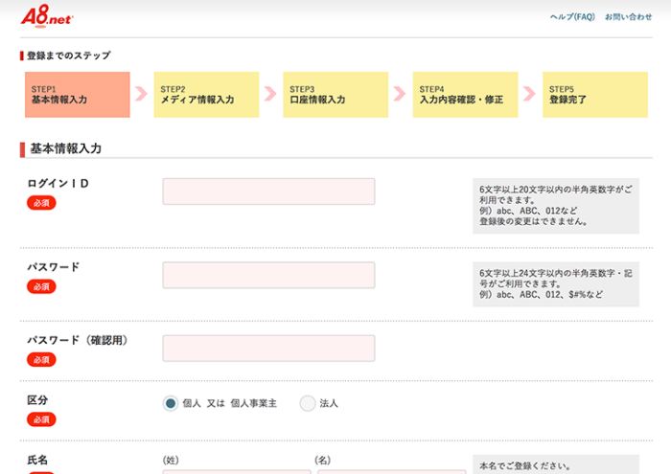This screenshot has width=671, height=474.
Task: Select the STEP2 メディア情報入力 box
Action: coord(207,95)
